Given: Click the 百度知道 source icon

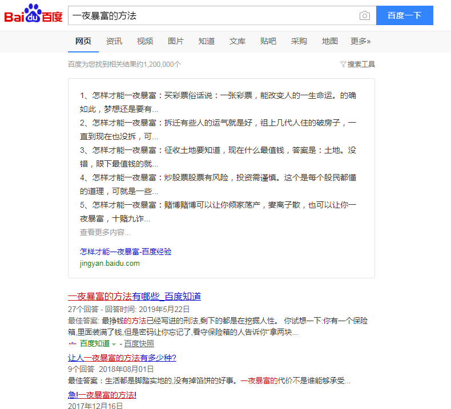Looking at the screenshot, I should click(x=73, y=343).
